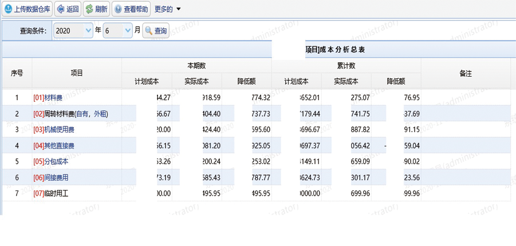Click the 备注 column header
The height and width of the screenshot is (246, 516).
click(x=466, y=73)
